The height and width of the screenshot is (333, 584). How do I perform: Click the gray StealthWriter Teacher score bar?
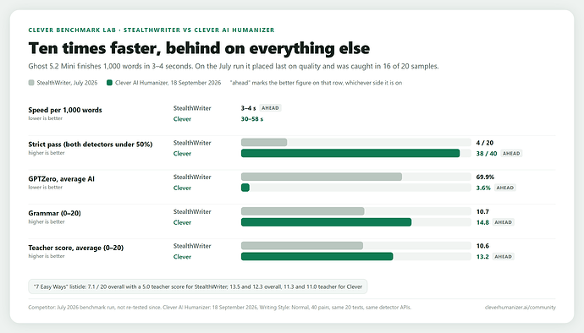pyautogui.click(x=302, y=246)
